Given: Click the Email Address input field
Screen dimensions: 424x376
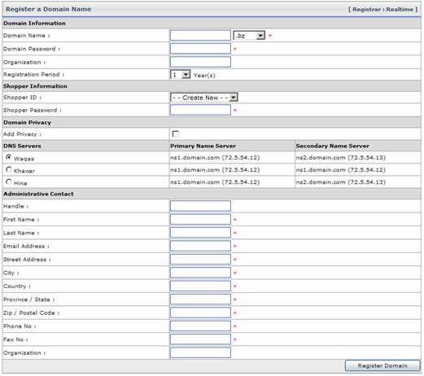Looking at the screenshot, I should pyautogui.click(x=200, y=246).
